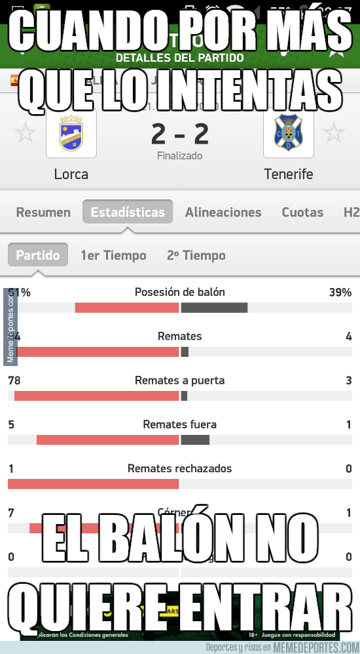The height and width of the screenshot is (654, 360).
Task: Show 2º Tiempo statistics
Action: point(196,255)
